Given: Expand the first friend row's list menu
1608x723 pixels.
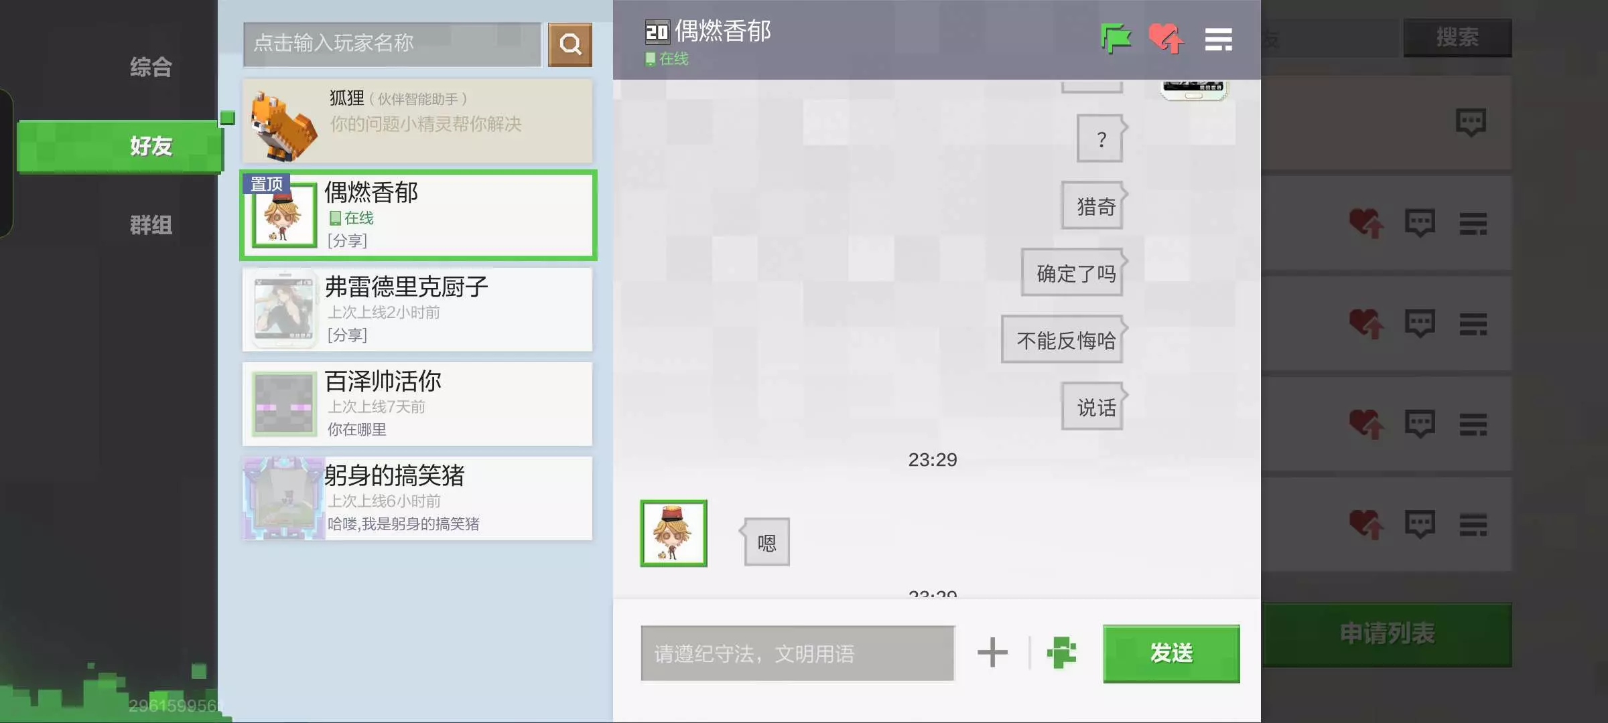Looking at the screenshot, I should [x=1473, y=223].
